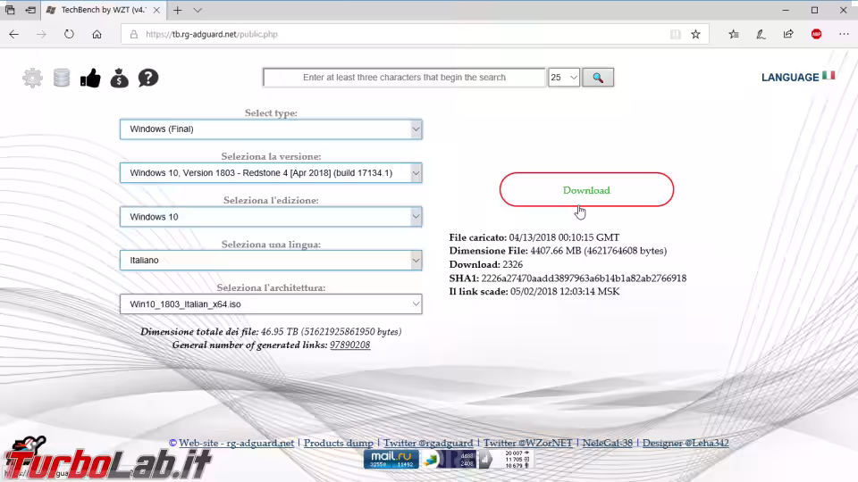Screen dimensions: 858x482
Task: Open the Select type dropdown
Action: click(271, 129)
